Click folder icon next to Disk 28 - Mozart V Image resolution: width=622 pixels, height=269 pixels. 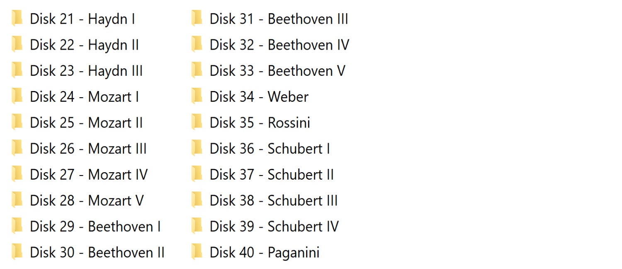pos(17,201)
